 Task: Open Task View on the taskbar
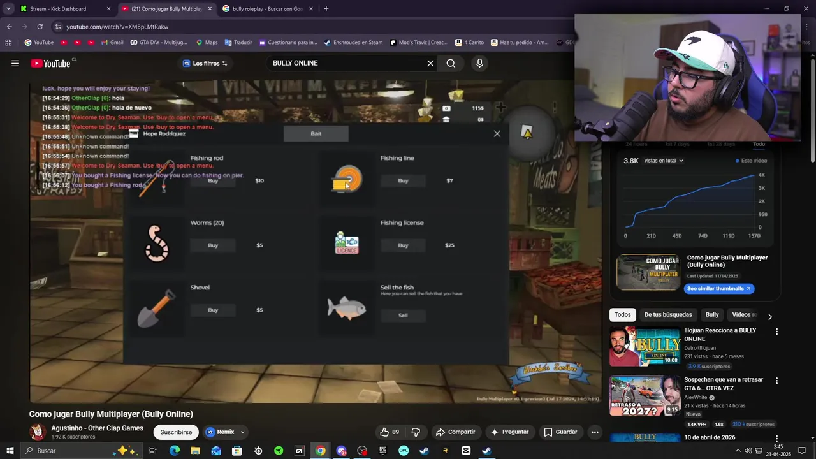[153, 451]
